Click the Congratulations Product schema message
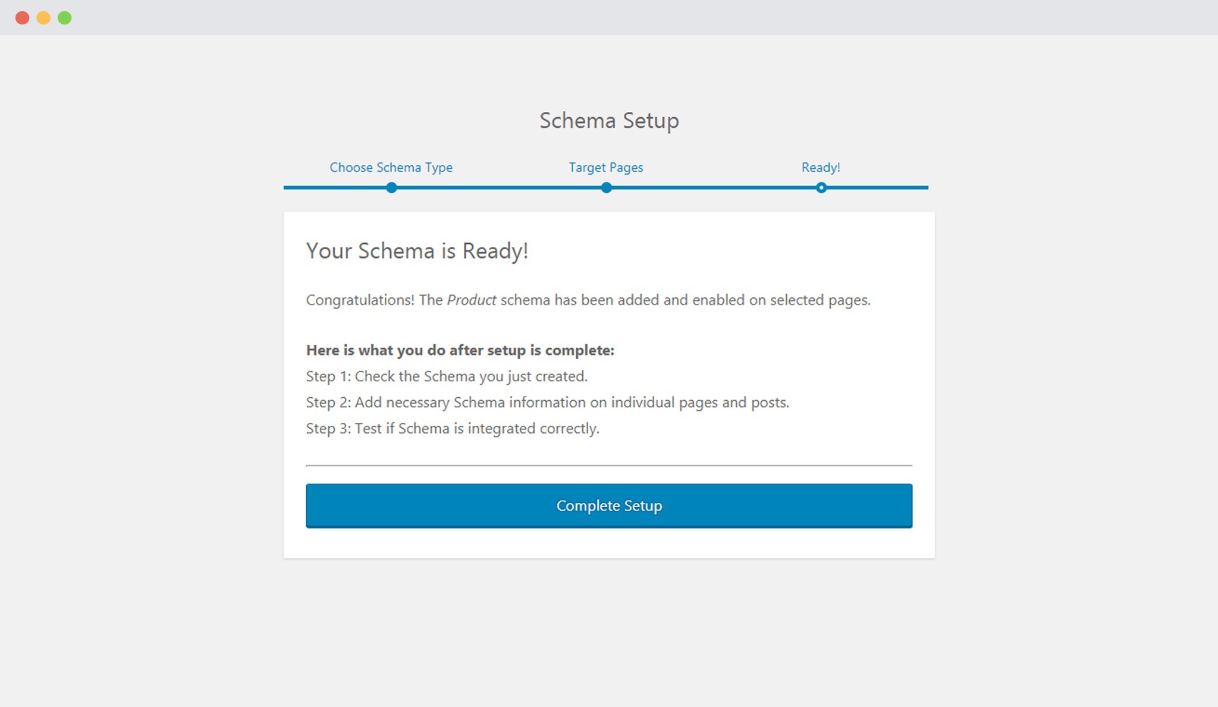The width and height of the screenshot is (1218, 707). [587, 300]
